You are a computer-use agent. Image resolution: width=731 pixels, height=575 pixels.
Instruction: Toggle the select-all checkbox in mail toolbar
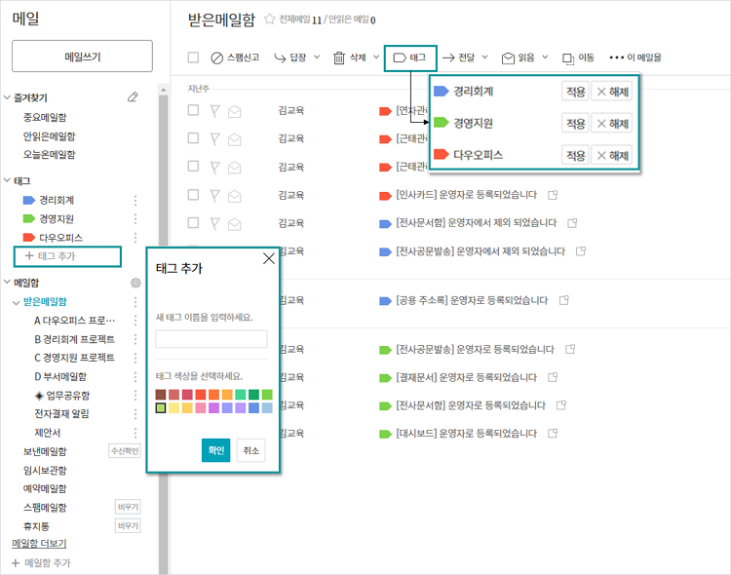(x=193, y=58)
